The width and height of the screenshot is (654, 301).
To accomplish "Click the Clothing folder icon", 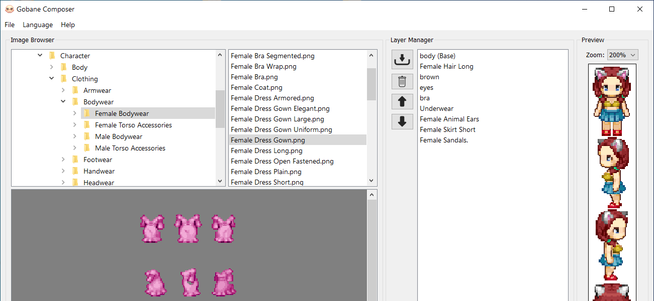I will point(64,79).
